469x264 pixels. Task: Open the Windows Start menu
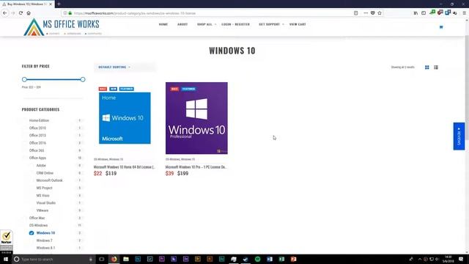point(6,259)
